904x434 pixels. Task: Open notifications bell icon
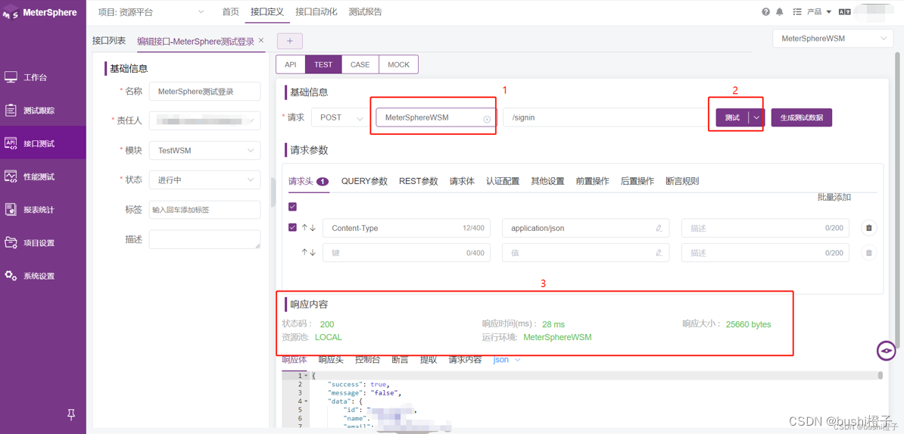[780, 11]
